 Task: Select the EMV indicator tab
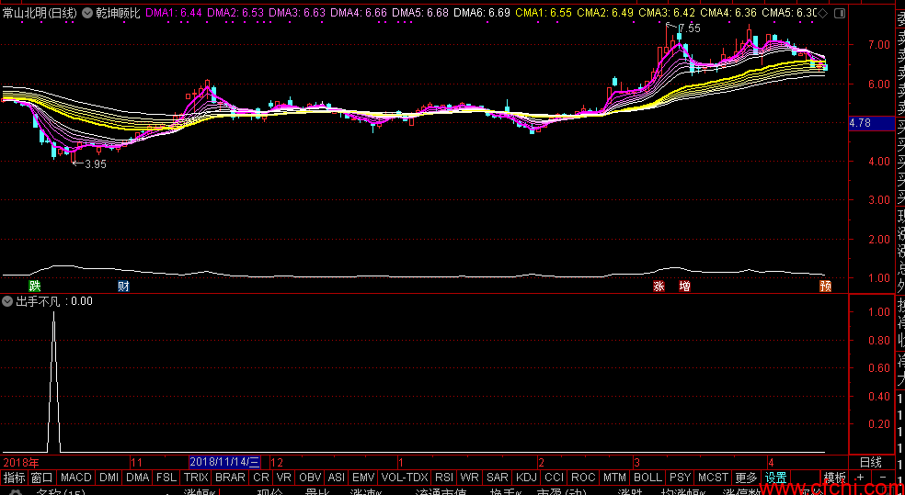click(363, 478)
